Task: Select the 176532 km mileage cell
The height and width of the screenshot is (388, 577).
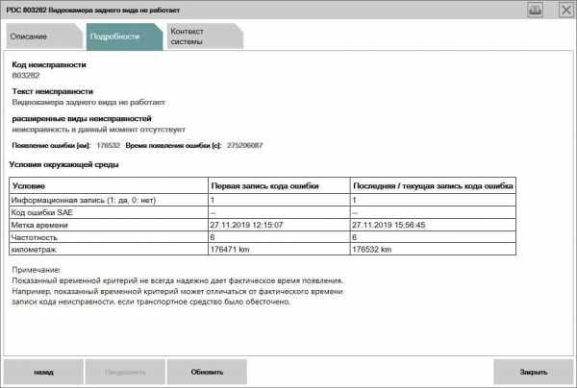Action: tap(372, 250)
